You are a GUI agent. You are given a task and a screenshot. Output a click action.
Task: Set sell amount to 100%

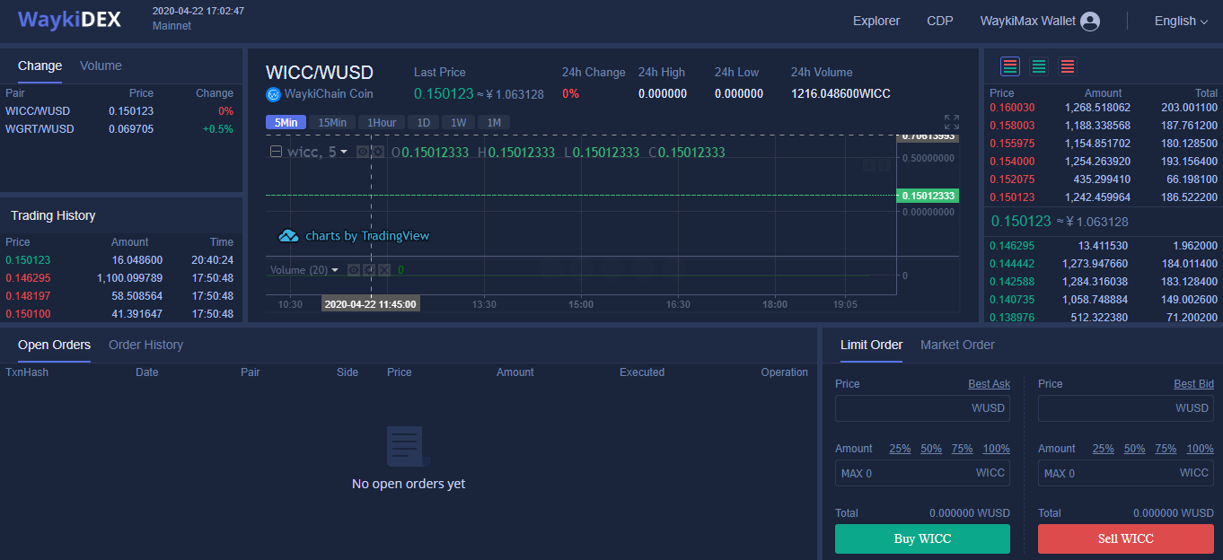pos(1200,449)
